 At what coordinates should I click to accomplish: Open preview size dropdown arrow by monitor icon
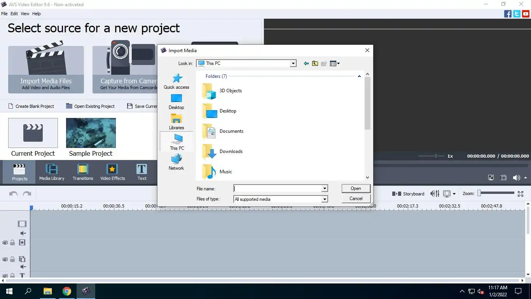pos(454,193)
